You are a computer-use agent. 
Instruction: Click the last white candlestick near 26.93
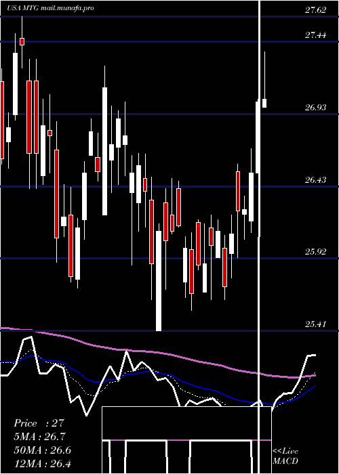(264, 103)
